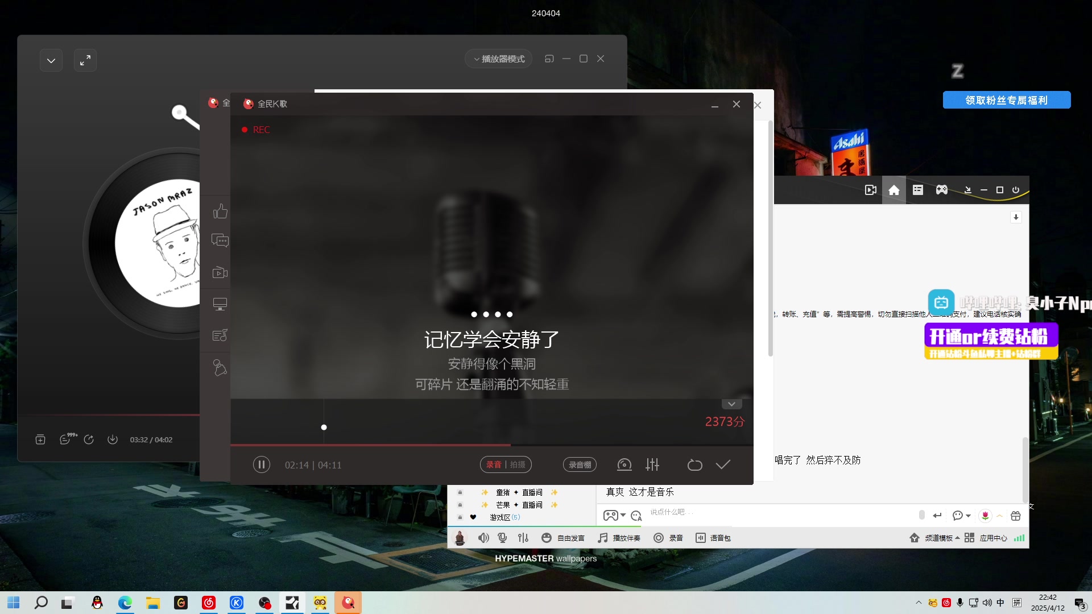This screenshot has width=1092, height=614.
Task: Open the chat bubble options dropdown
Action: coord(961,516)
